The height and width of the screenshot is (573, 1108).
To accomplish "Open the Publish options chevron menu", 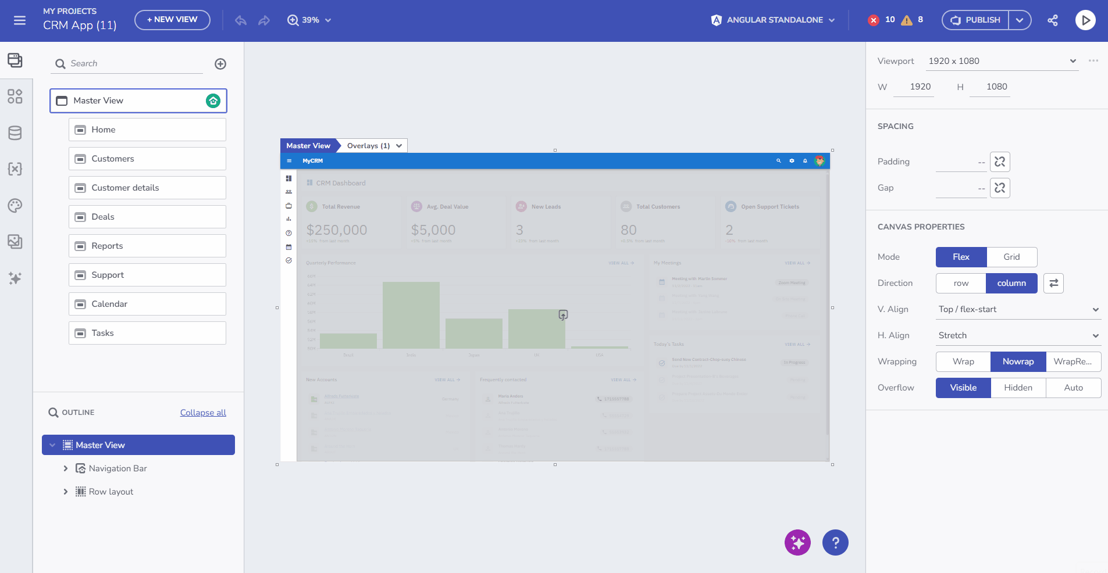I will point(1020,20).
